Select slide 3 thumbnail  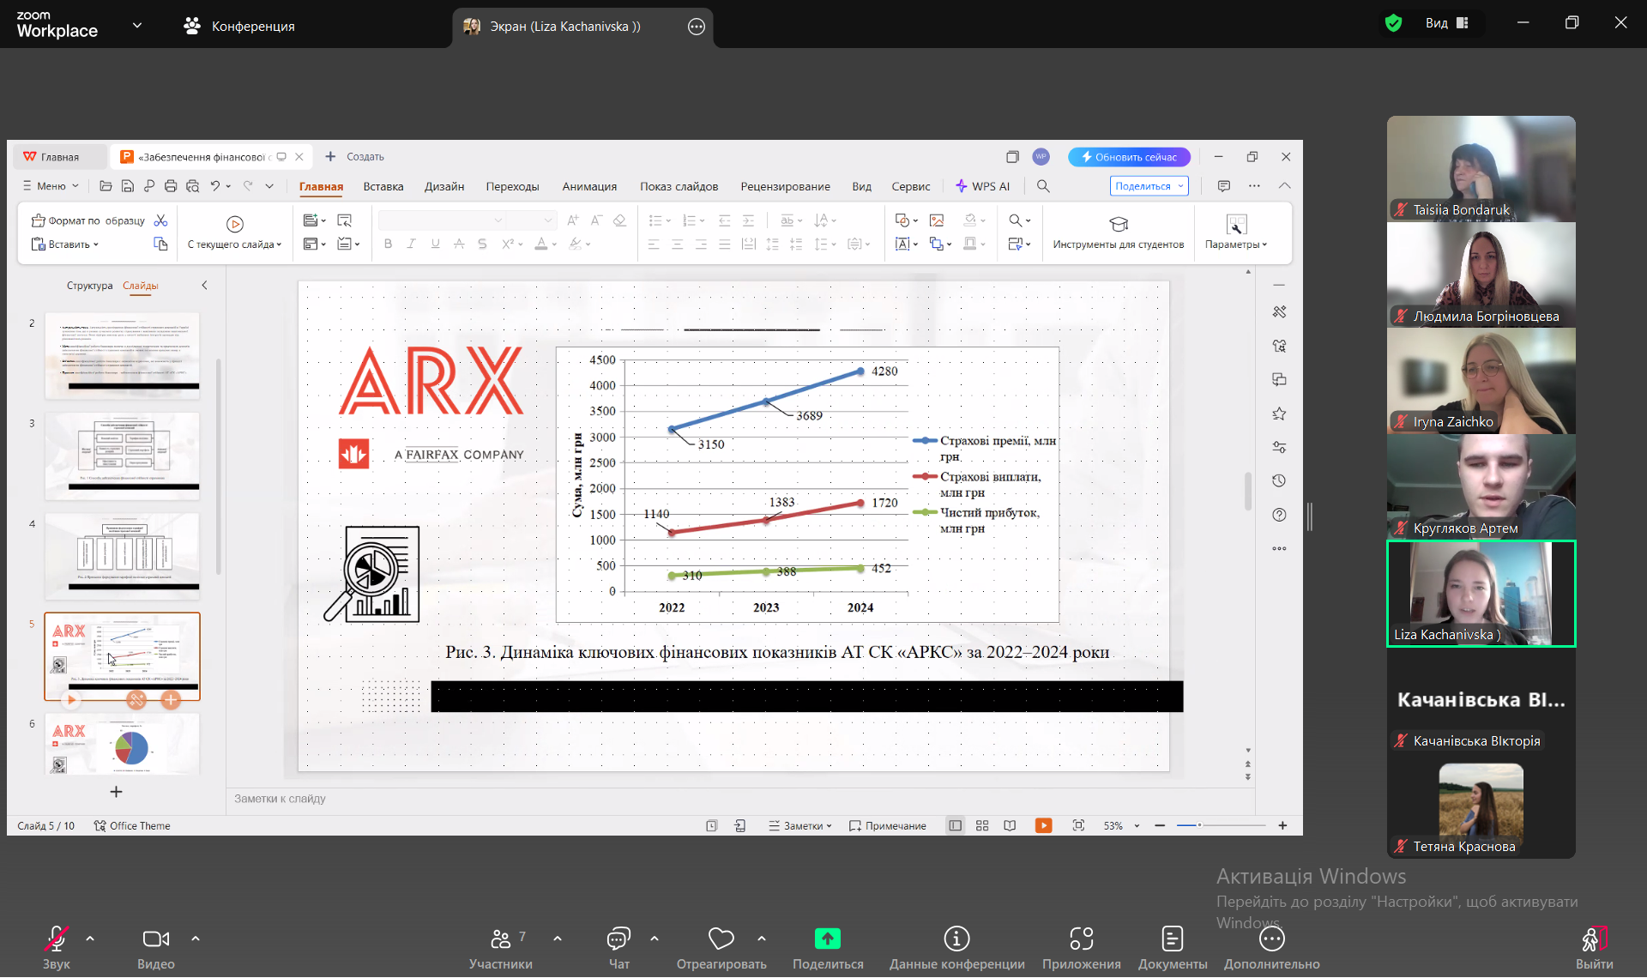[x=122, y=456]
